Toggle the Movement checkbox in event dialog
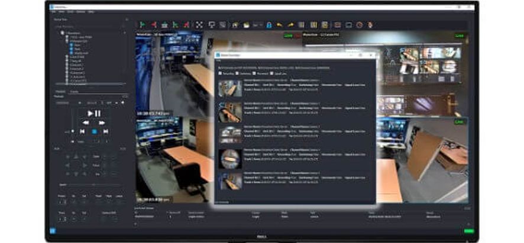The width and height of the screenshot is (524, 243). (254, 73)
